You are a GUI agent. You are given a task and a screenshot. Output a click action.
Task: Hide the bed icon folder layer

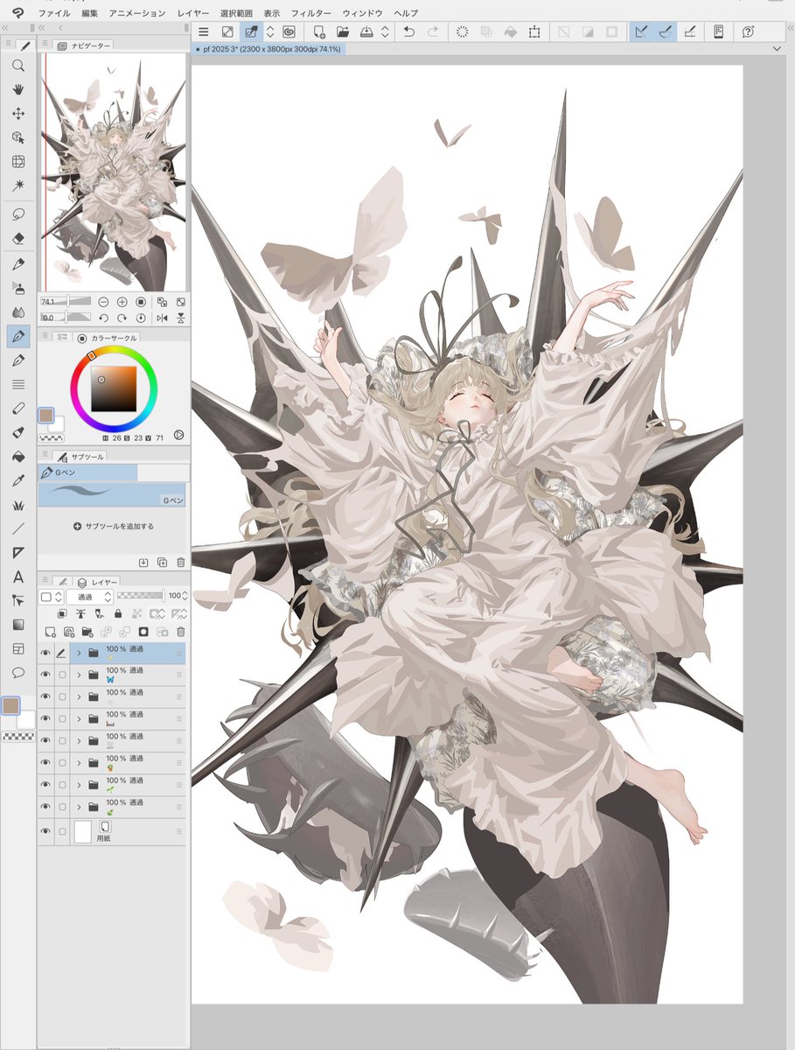[x=45, y=718]
